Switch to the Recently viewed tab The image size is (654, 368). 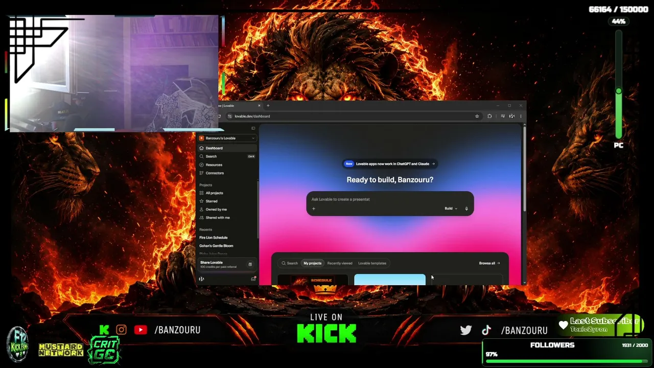pyautogui.click(x=340, y=263)
